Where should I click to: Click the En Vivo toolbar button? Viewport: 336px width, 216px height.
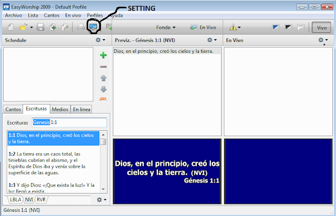click(203, 27)
